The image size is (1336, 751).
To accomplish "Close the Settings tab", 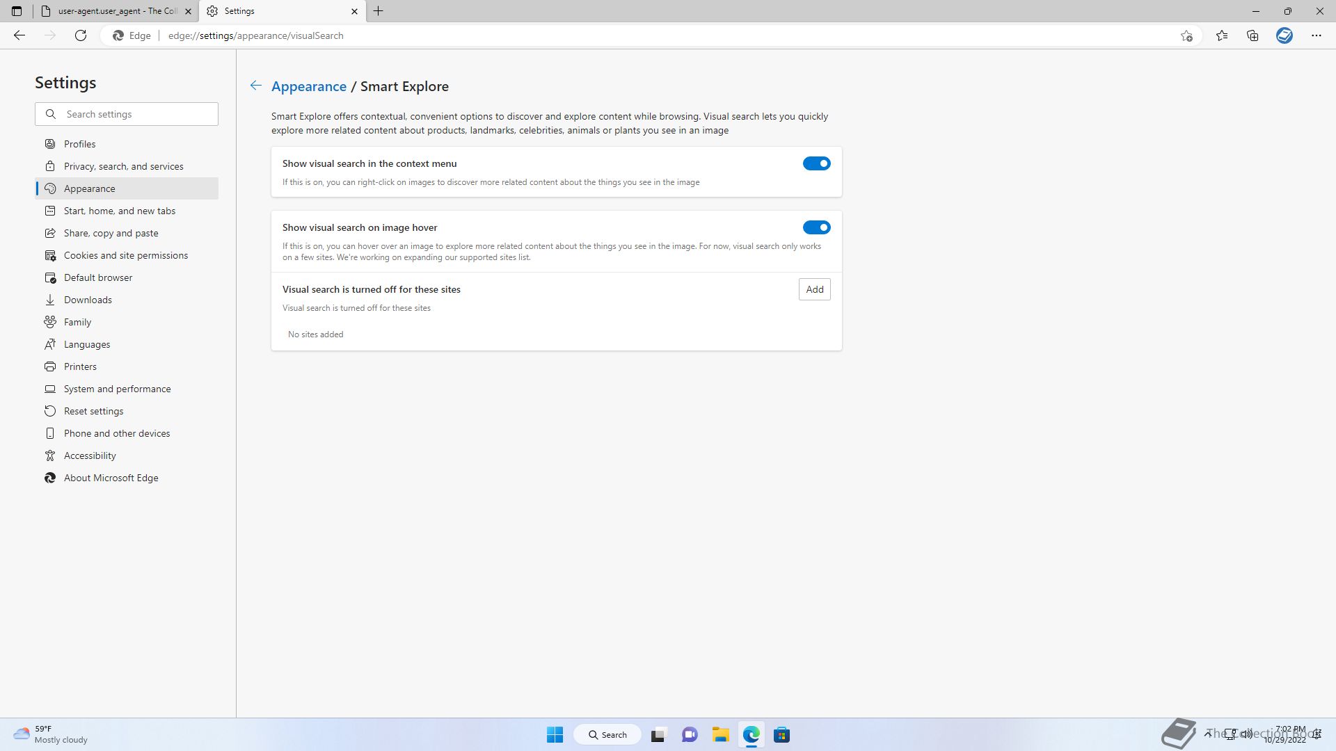I will [354, 11].
